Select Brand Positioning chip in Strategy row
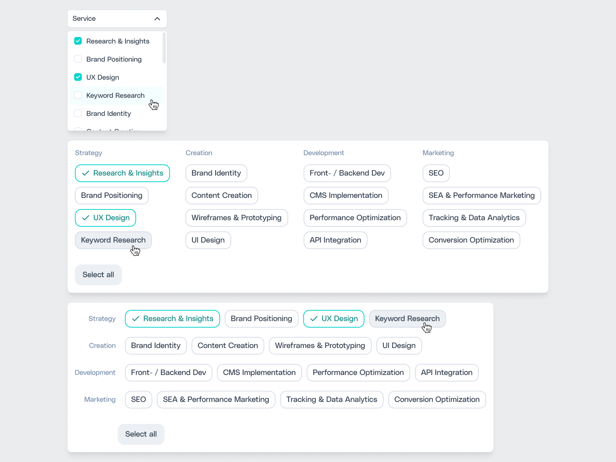 point(261,319)
